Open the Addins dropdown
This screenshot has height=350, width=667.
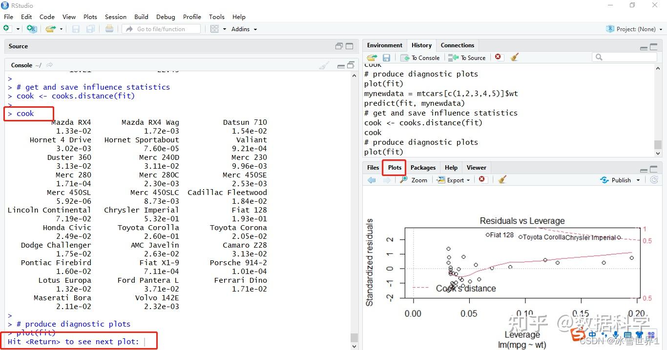(x=244, y=29)
